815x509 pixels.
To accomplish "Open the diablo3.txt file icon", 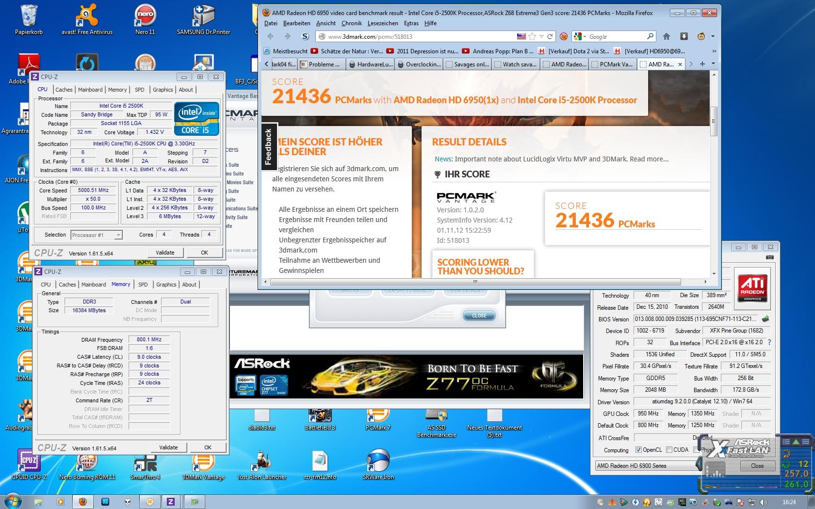I will coord(261,420).
